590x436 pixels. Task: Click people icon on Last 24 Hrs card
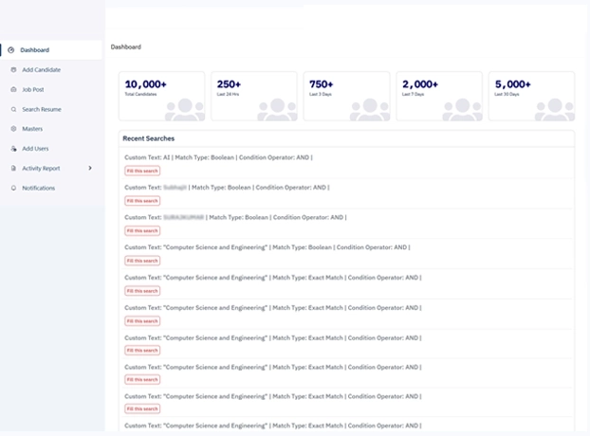[x=277, y=109]
